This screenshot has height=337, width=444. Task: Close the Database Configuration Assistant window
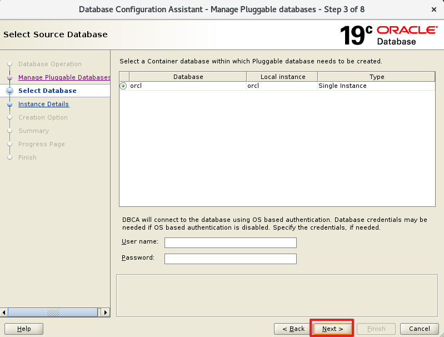pos(434,9)
